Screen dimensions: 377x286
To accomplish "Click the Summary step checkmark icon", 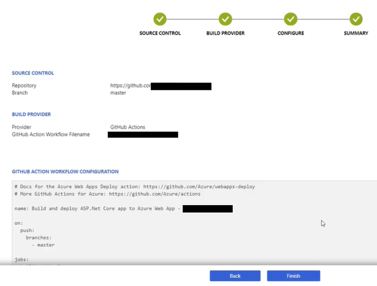I will tap(356, 19).
